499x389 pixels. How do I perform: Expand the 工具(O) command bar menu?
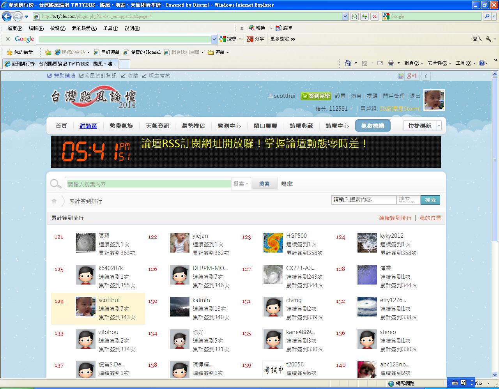pyautogui.click(x=466, y=63)
